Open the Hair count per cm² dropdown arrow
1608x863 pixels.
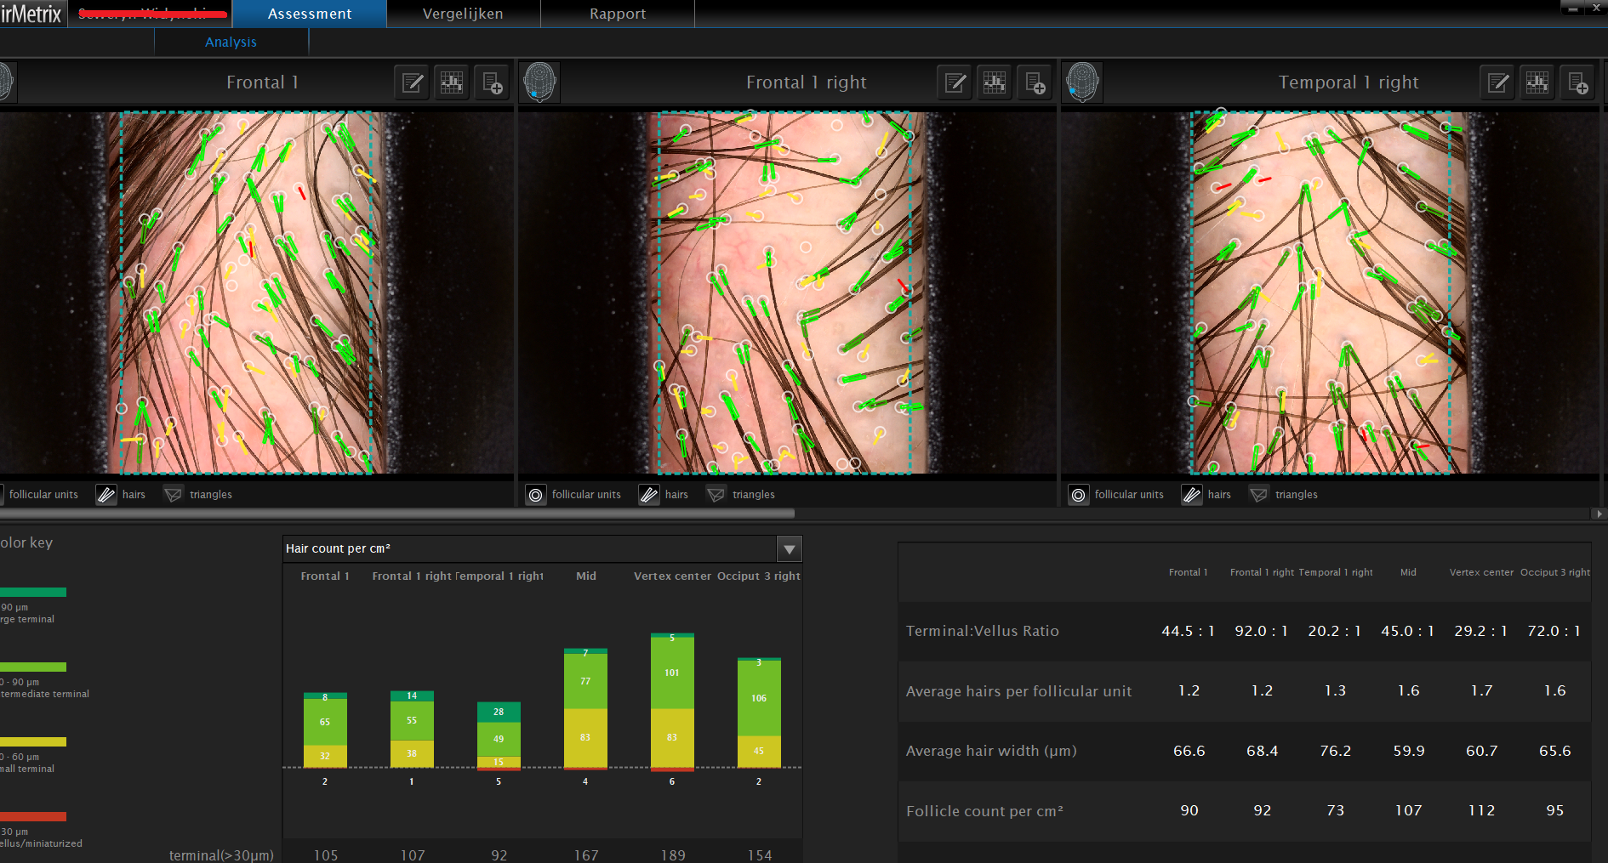(x=790, y=549)
